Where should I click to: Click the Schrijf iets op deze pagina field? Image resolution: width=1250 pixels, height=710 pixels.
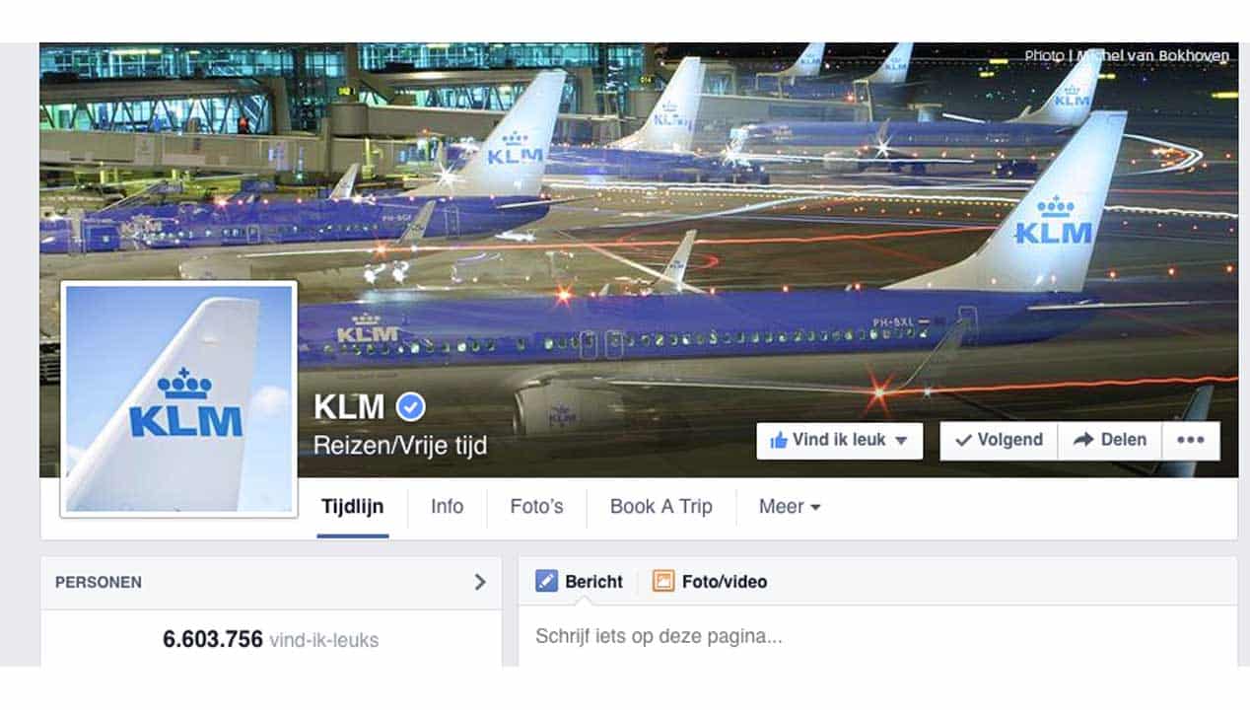click(877, 636)
